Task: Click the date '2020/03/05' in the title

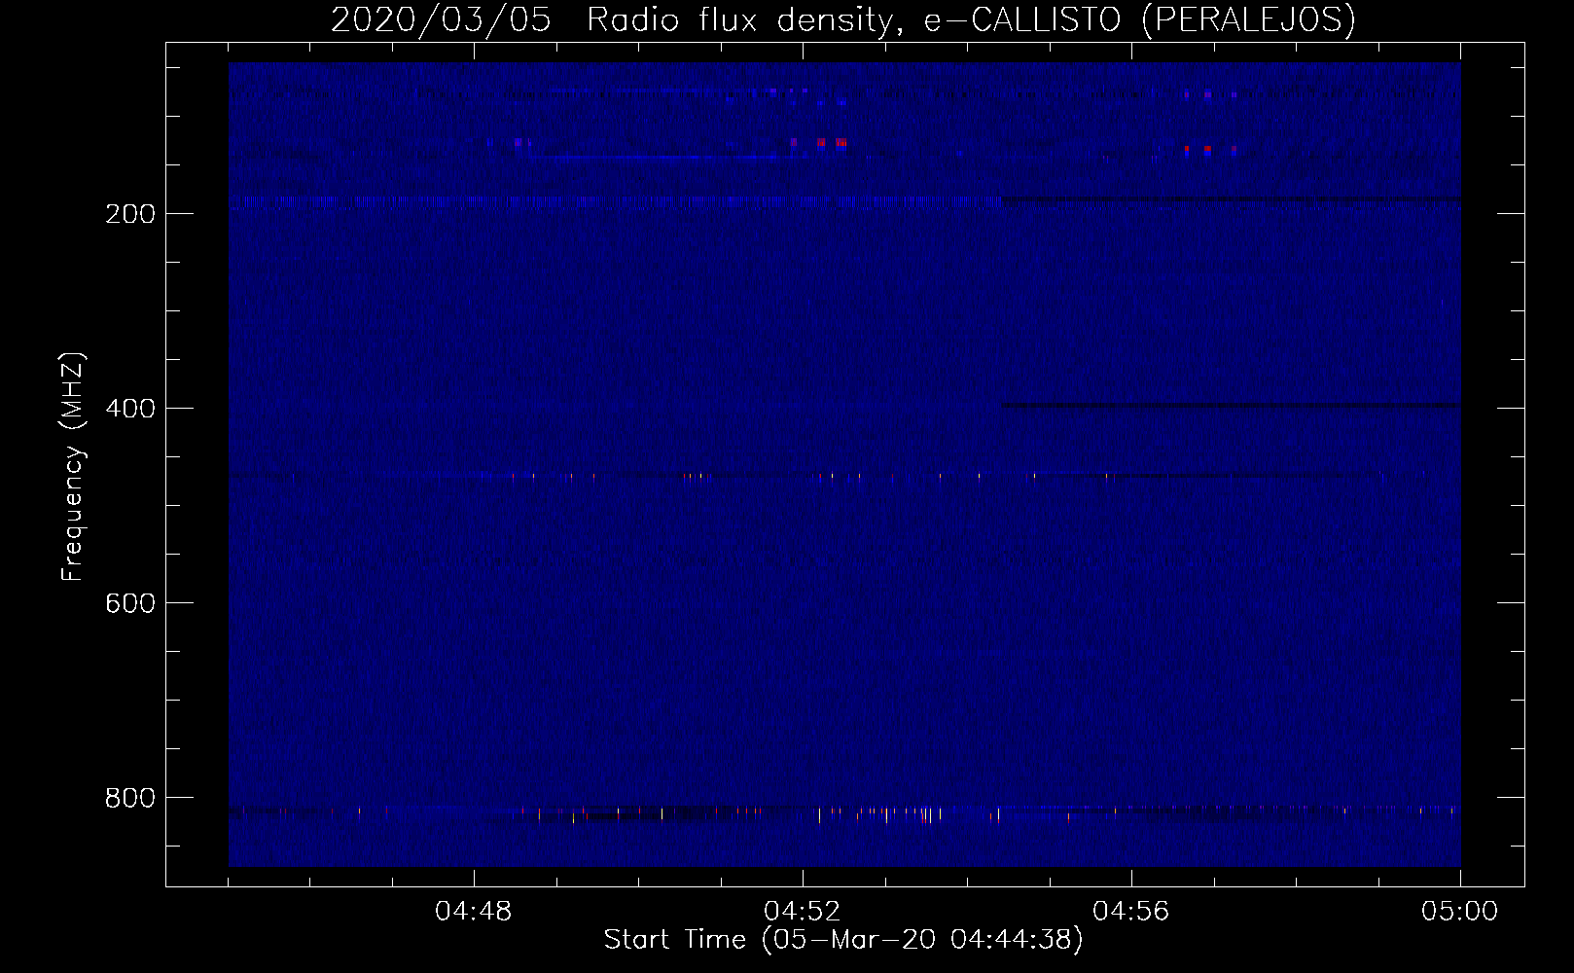Action: pos(442,20)
